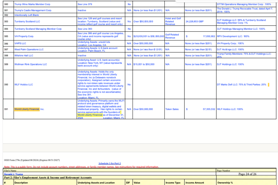Screen dimensions: 278x185
Task: Click the Page 24 of 26 page number
Action: (x=247, y=174)
